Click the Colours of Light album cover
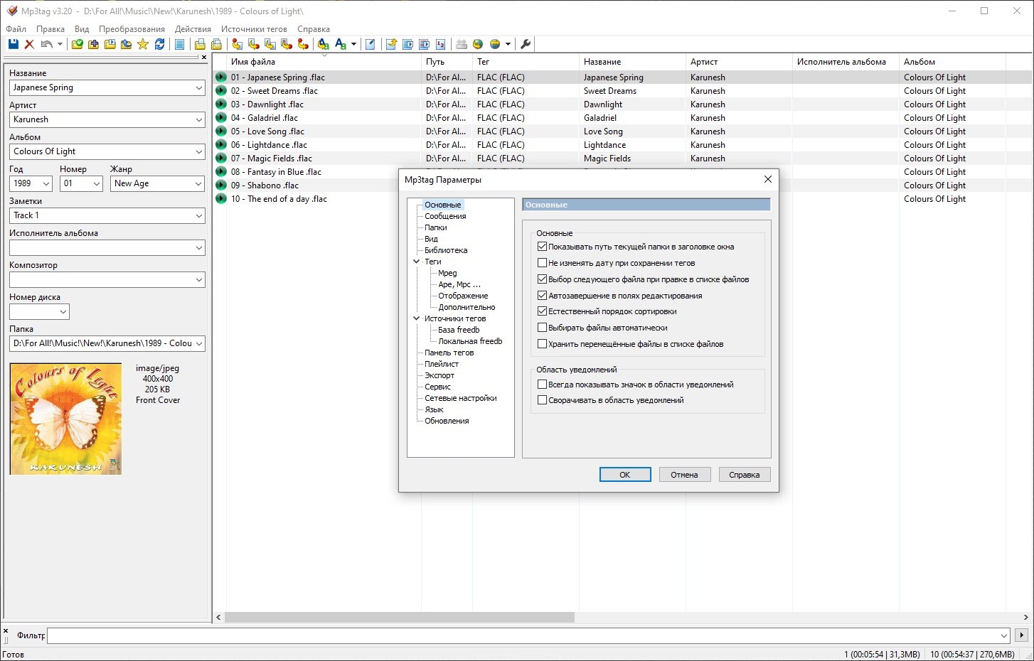Viewport: 1034px width, 661px height. point(65,419)
